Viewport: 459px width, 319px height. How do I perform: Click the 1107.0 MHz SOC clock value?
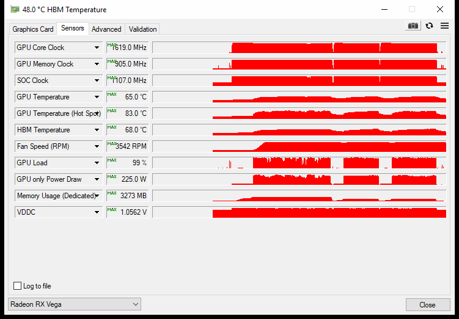pos(128,81)
